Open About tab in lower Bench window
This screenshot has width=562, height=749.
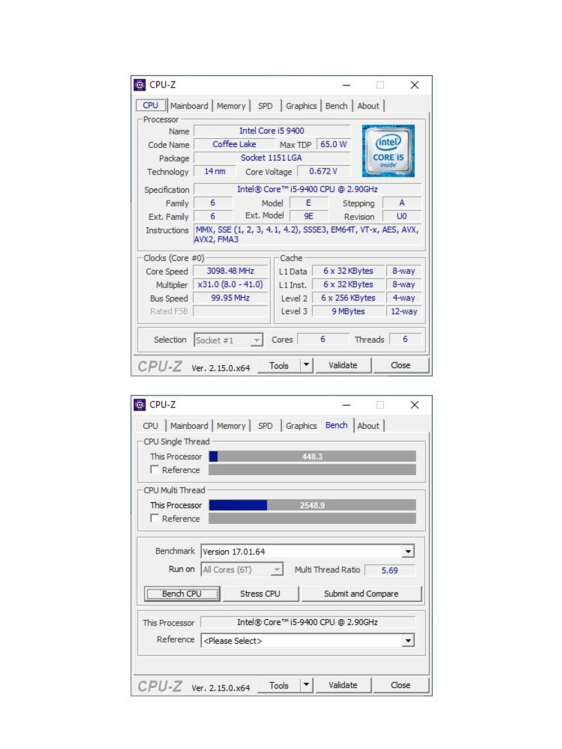(368, 426)
